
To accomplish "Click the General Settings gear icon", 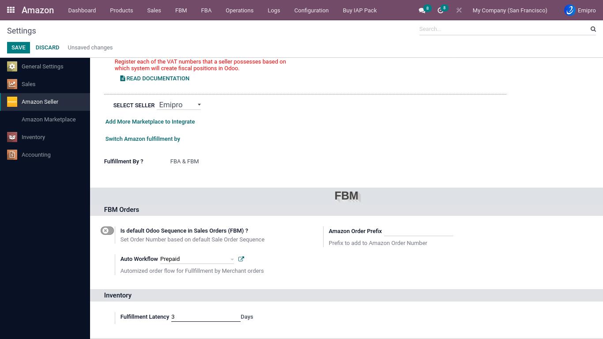I will coord(12,66).
